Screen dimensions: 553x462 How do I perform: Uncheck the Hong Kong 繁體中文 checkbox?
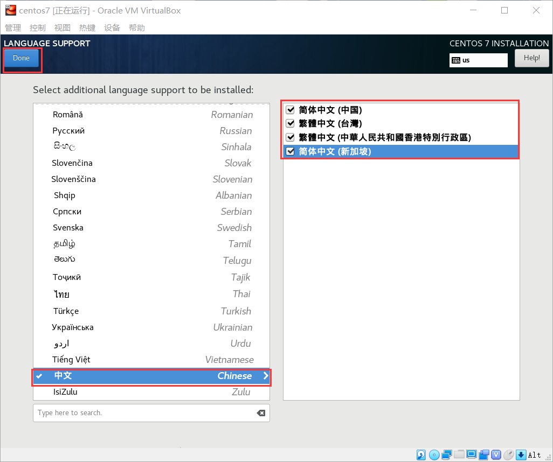[291, 137]
